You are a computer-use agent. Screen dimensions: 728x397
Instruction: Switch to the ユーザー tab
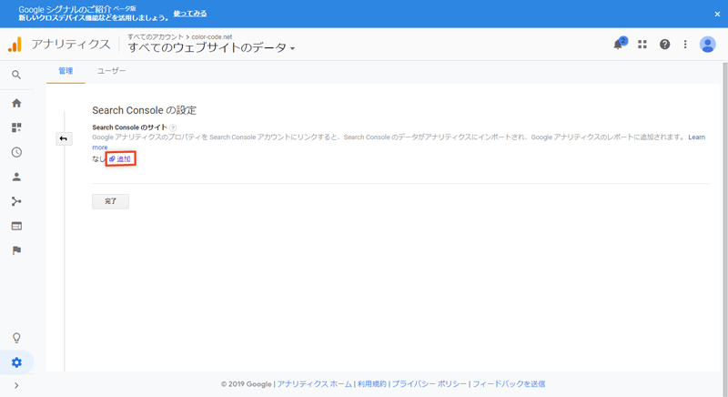(x=111, y=71)
